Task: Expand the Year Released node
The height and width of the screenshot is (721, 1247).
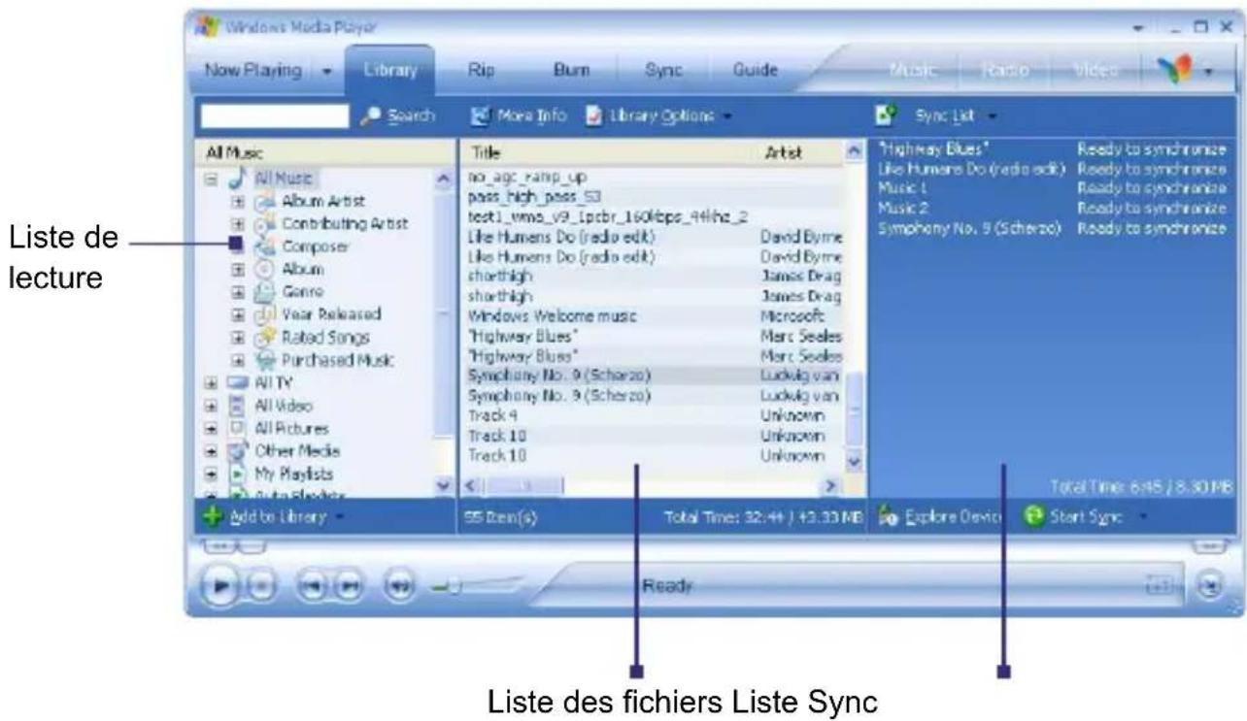Action: [236, 314]
